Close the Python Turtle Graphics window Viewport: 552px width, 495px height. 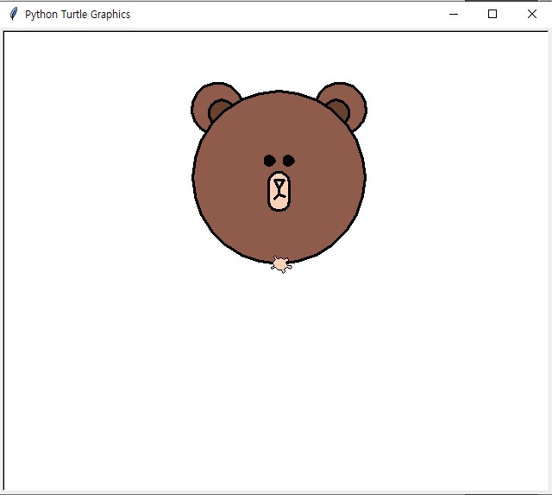click(x=531, y=14)
